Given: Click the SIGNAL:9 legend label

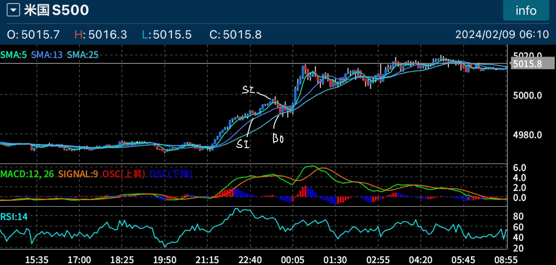Looking at the screenshot, I should coord(78,174).
